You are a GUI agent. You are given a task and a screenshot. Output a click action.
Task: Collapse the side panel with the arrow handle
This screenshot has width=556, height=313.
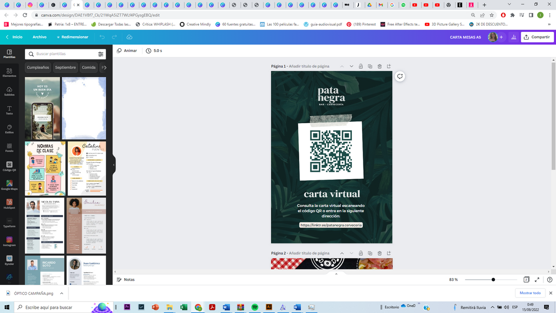click(114, 165)
